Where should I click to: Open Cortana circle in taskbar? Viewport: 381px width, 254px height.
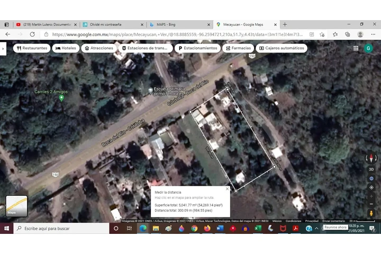(x=116, y=229)
